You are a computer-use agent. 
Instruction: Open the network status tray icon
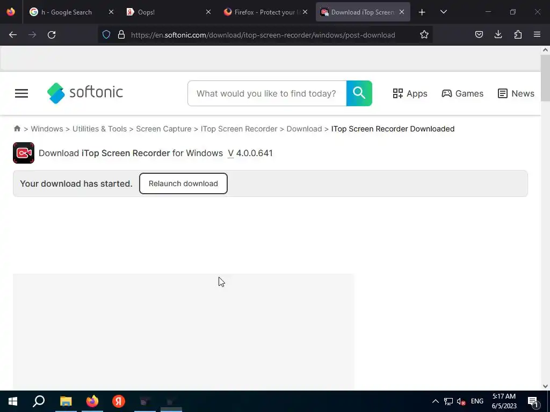448,401
